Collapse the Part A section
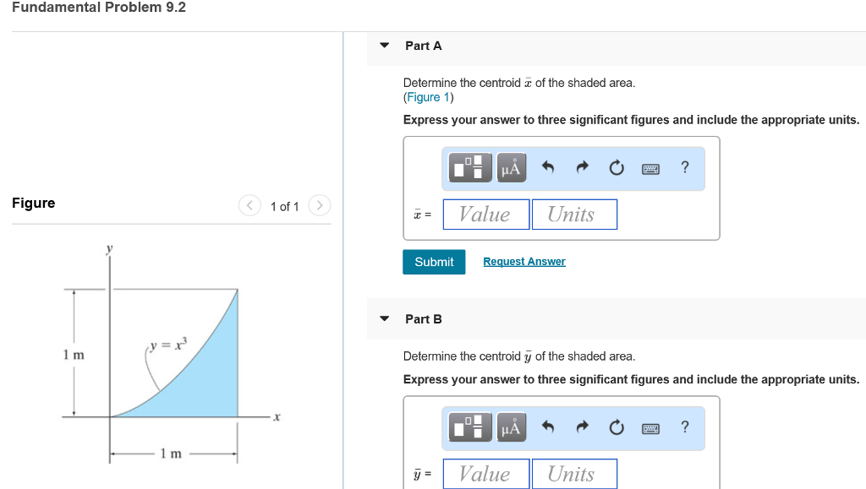The height and width of the screenshot is (489, 866). coord(385,46)
